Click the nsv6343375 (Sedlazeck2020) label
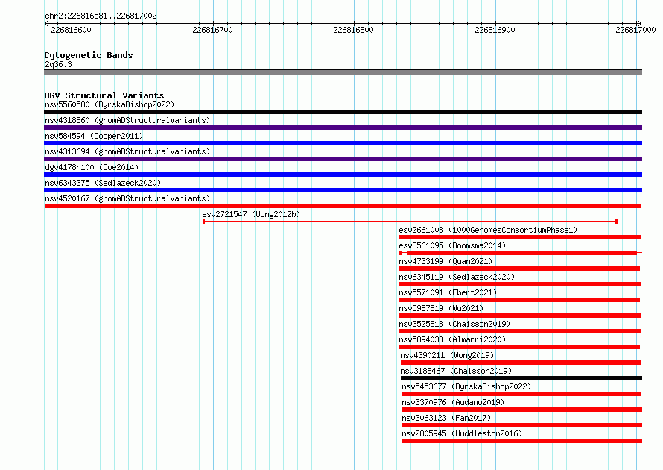Screen dimensions: 663x470 pyautogui.click(x=103, y=183)
